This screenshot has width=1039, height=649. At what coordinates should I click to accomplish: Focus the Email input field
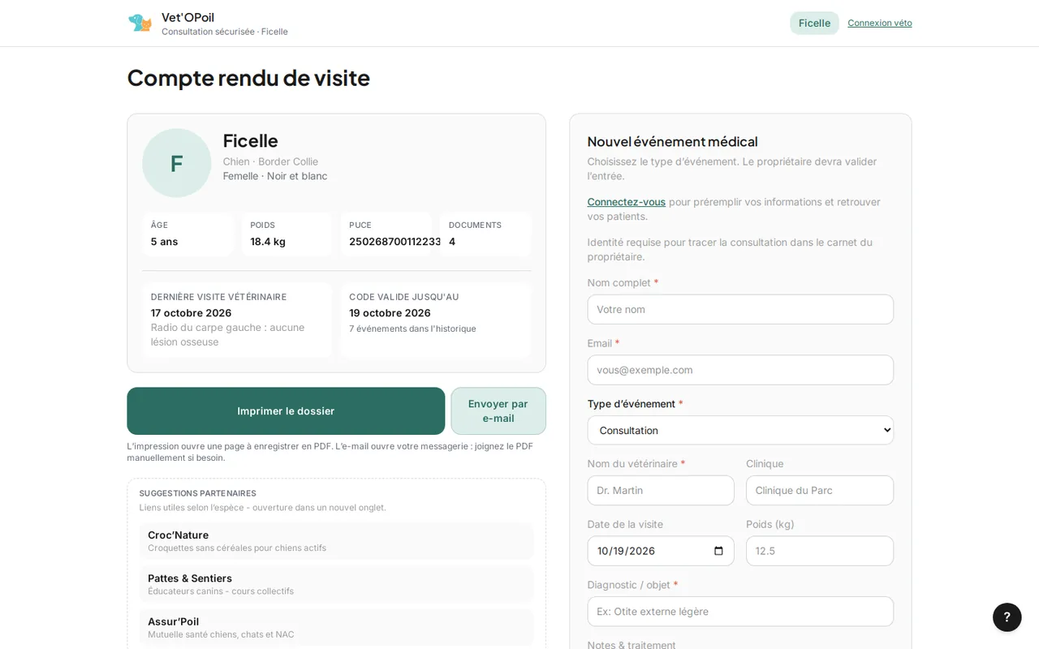pos(740,370)
